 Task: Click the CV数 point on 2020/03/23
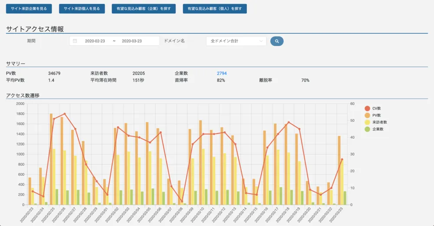pos(342,159)
